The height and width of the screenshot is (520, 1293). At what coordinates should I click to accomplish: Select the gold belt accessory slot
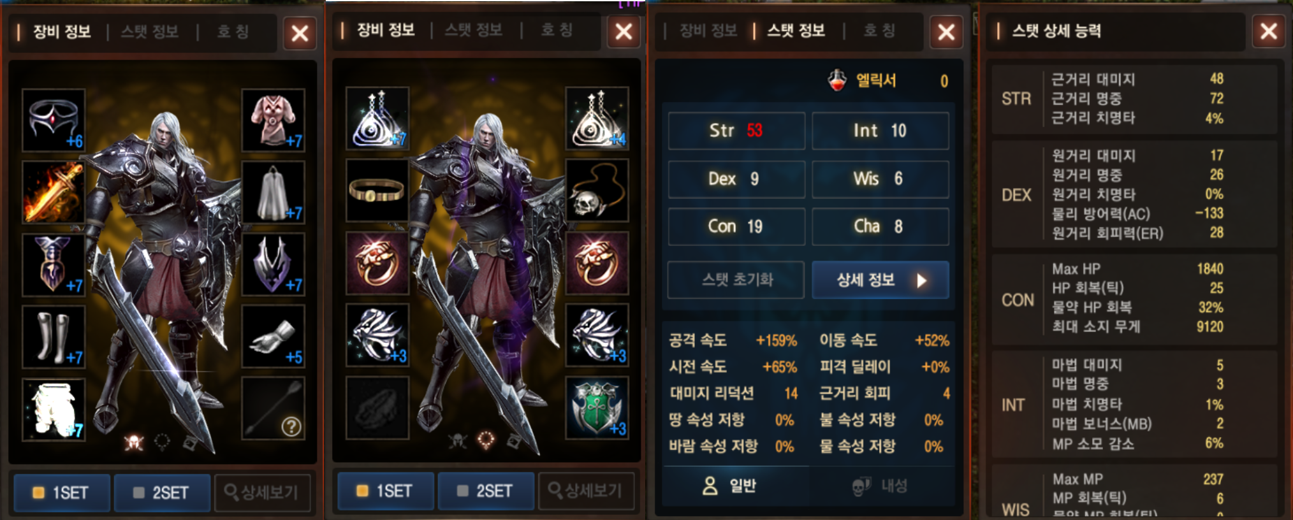(377, 191)
